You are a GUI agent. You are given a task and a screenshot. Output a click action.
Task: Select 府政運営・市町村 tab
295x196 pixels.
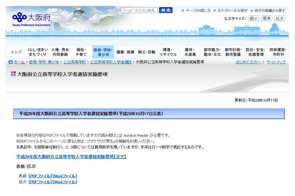tap(277, 52)
